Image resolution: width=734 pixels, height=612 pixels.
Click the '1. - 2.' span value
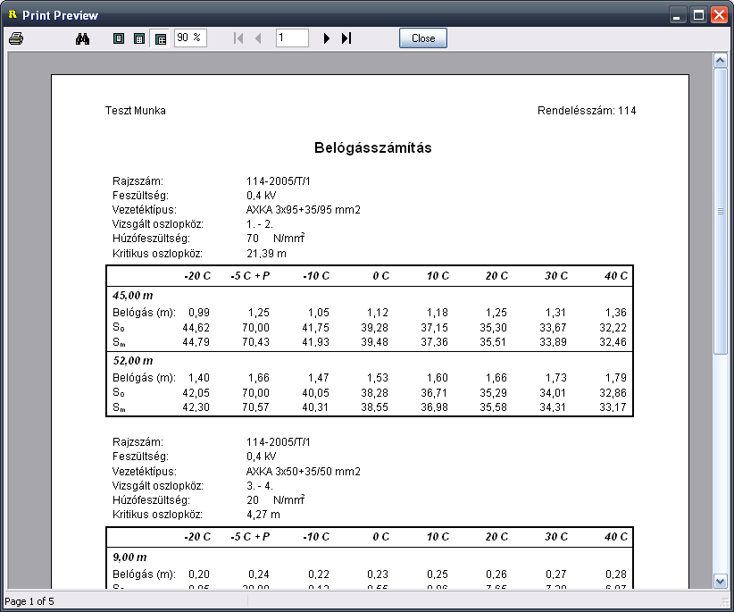point(260,224)
